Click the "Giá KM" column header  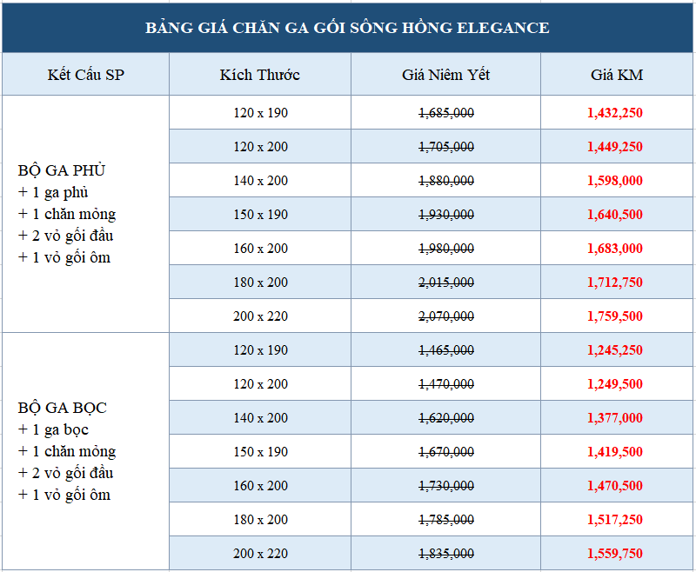[617, 75]
